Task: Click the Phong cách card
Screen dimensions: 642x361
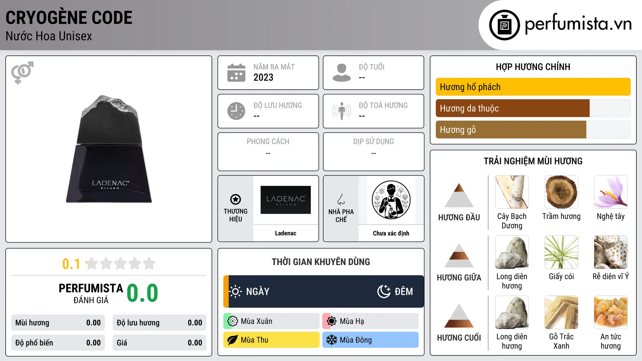Action: [268, 152]
